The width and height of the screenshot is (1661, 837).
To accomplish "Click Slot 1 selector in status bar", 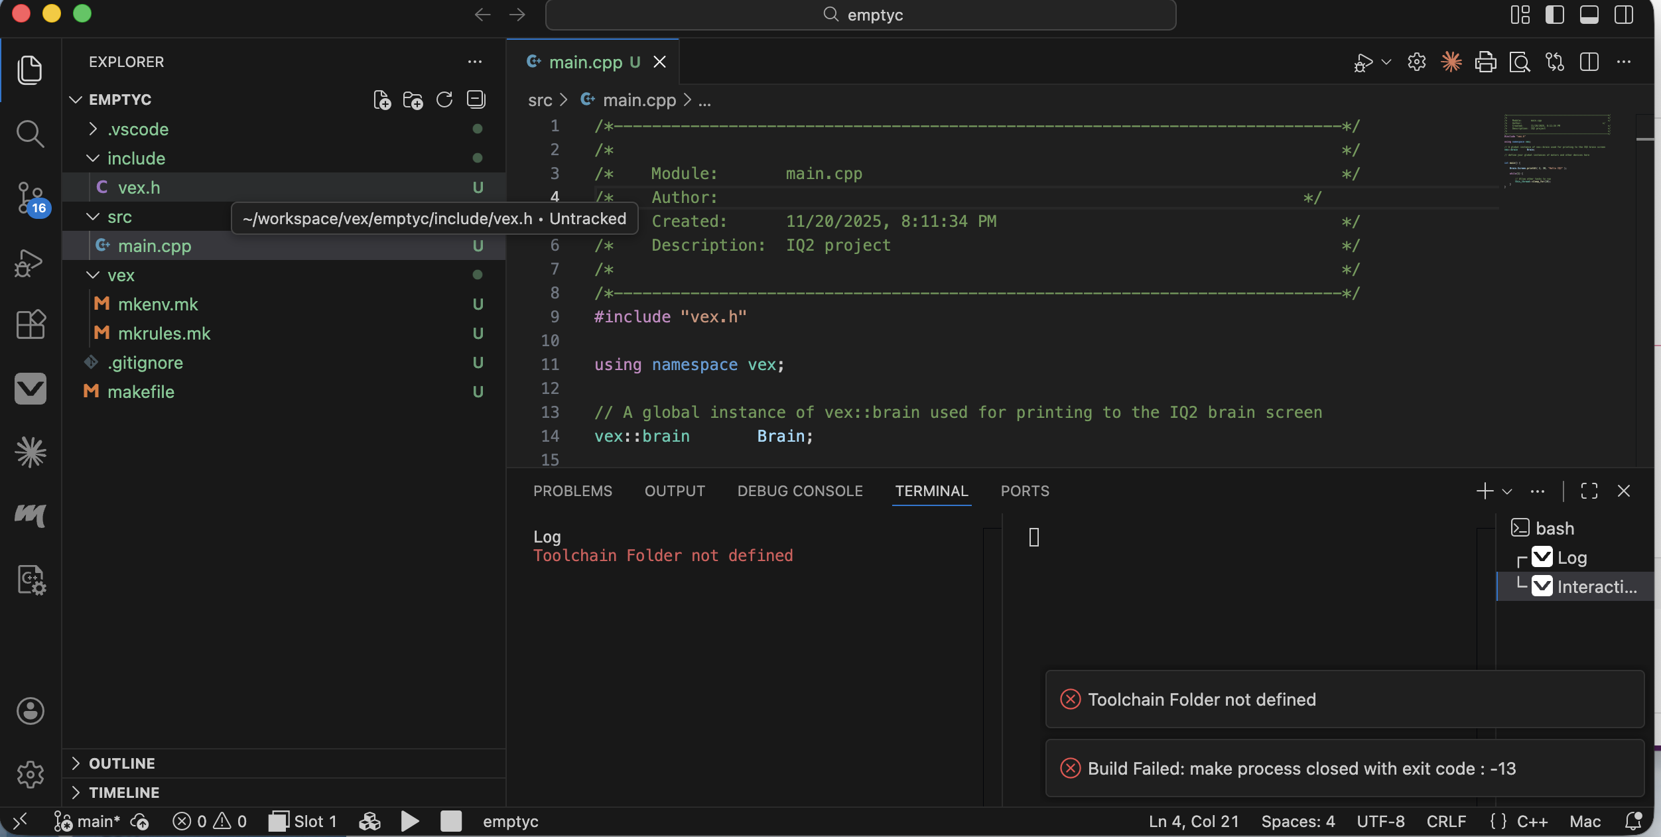I will [x=302, y=822].
